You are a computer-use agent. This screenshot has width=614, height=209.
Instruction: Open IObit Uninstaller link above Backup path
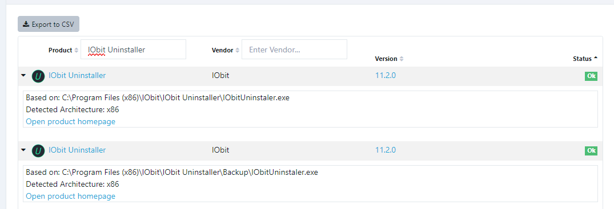click(x=77, y=150)
